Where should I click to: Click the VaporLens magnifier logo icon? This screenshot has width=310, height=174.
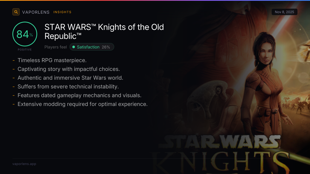click(x=16, y=12)
